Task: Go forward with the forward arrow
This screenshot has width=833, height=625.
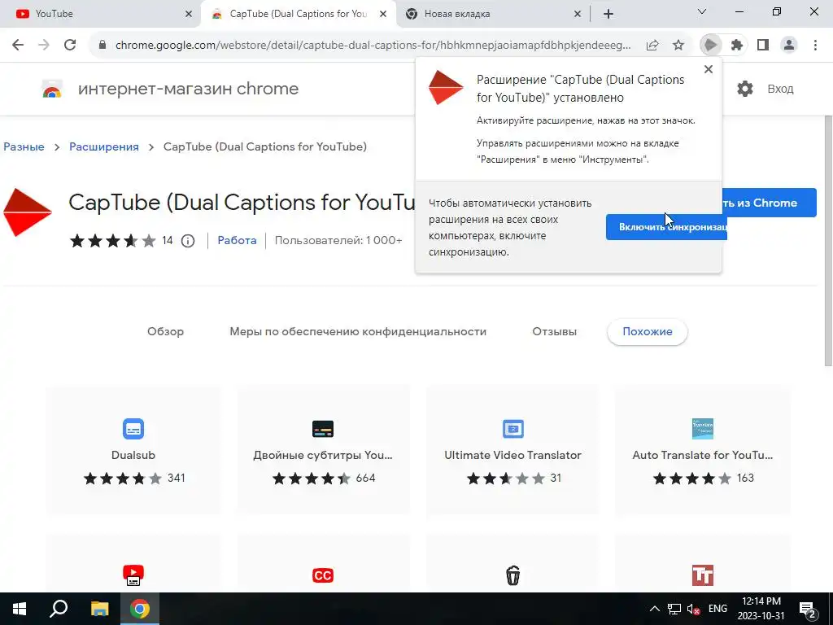Action: point(44,46)
